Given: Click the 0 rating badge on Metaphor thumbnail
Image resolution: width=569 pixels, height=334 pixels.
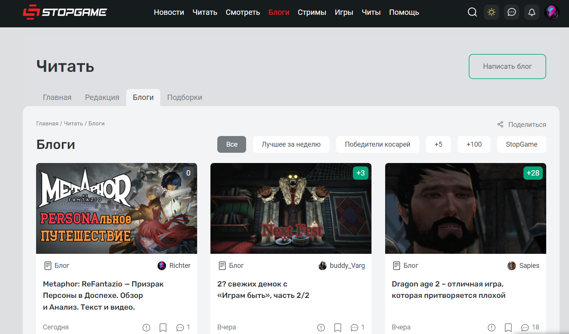Looking at the screenshot, I should [x=188, y=173].
